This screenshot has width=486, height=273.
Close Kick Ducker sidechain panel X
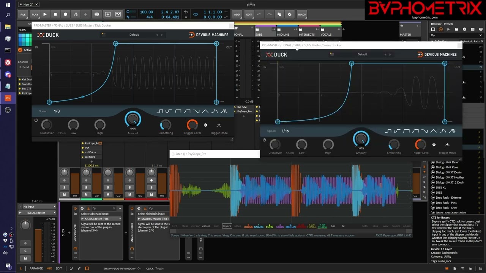(114, 209)
